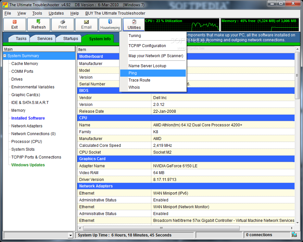The height and width of the screenshot is (242, 303).
Task: Click the CPU utilization graph
Action: point(182,25)
